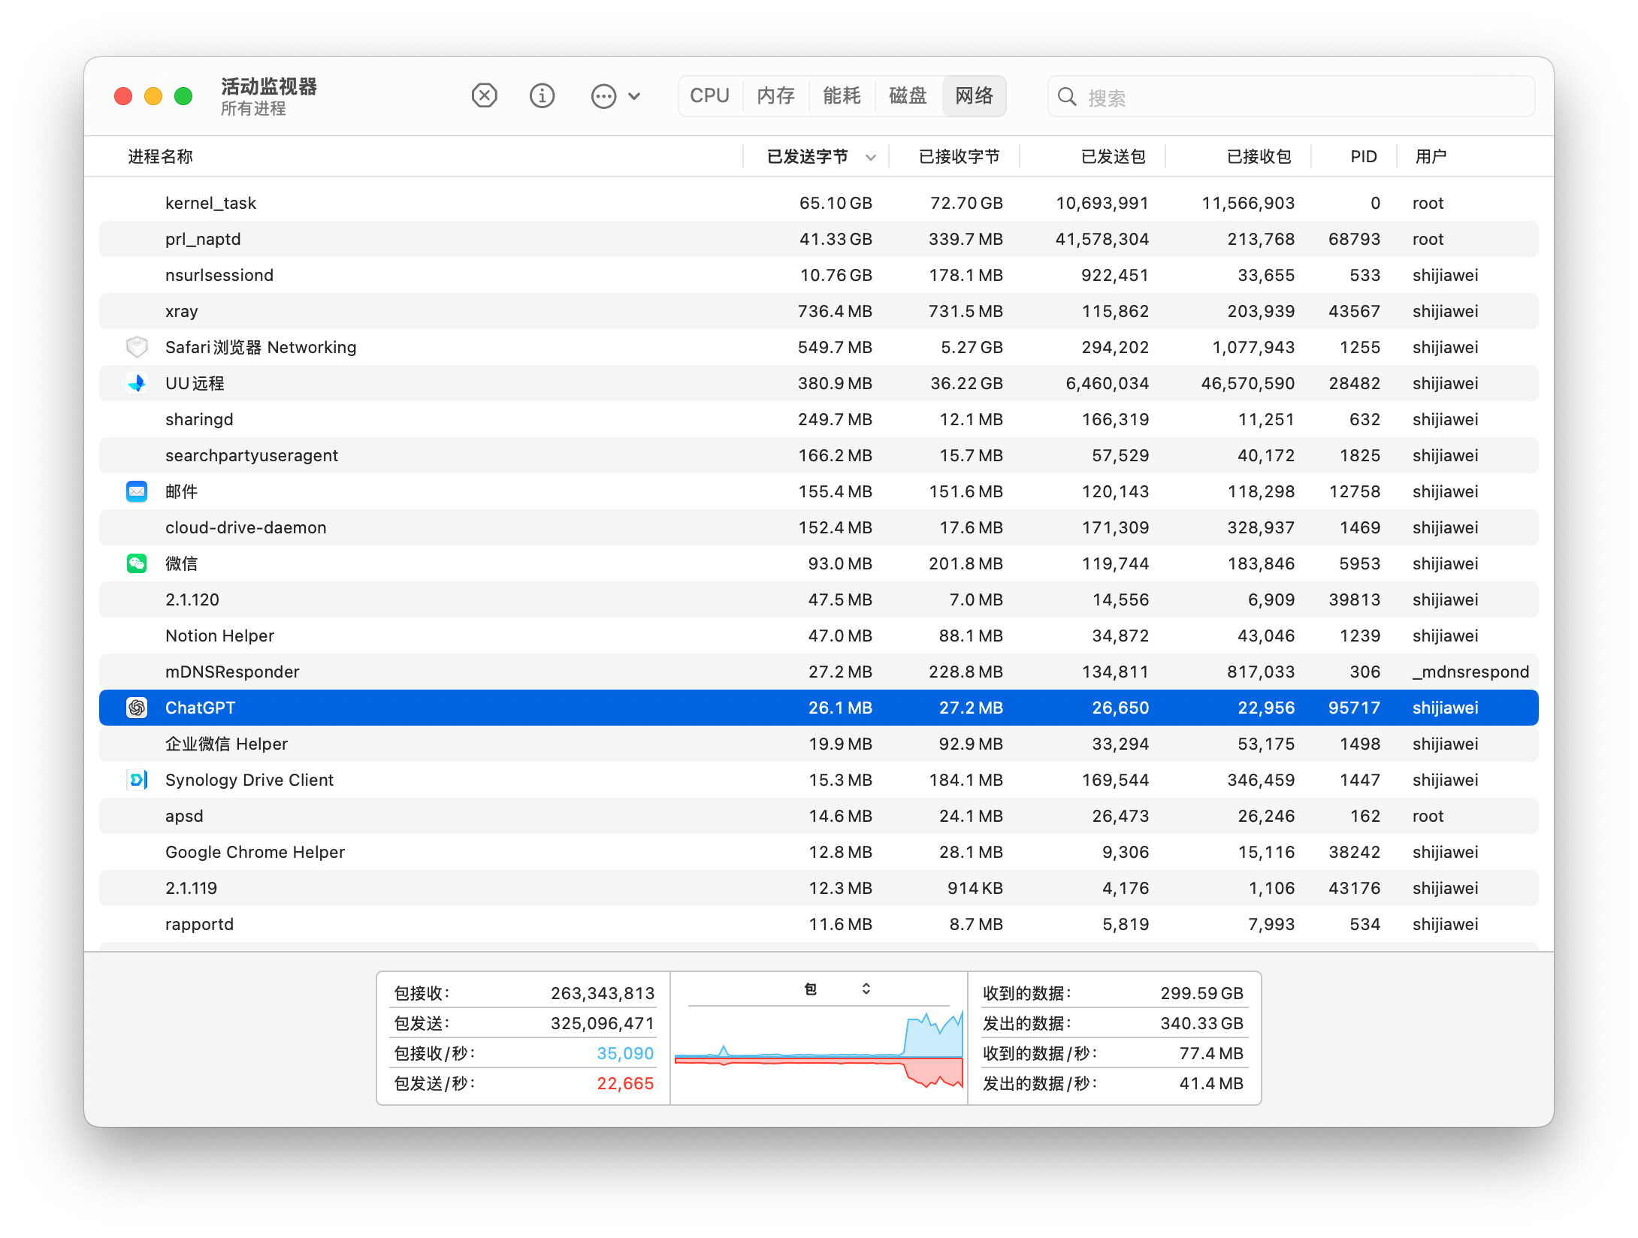The image size is (1638, 1238).
Task: Switch to the CPU tab
Action: click(710, 96)
